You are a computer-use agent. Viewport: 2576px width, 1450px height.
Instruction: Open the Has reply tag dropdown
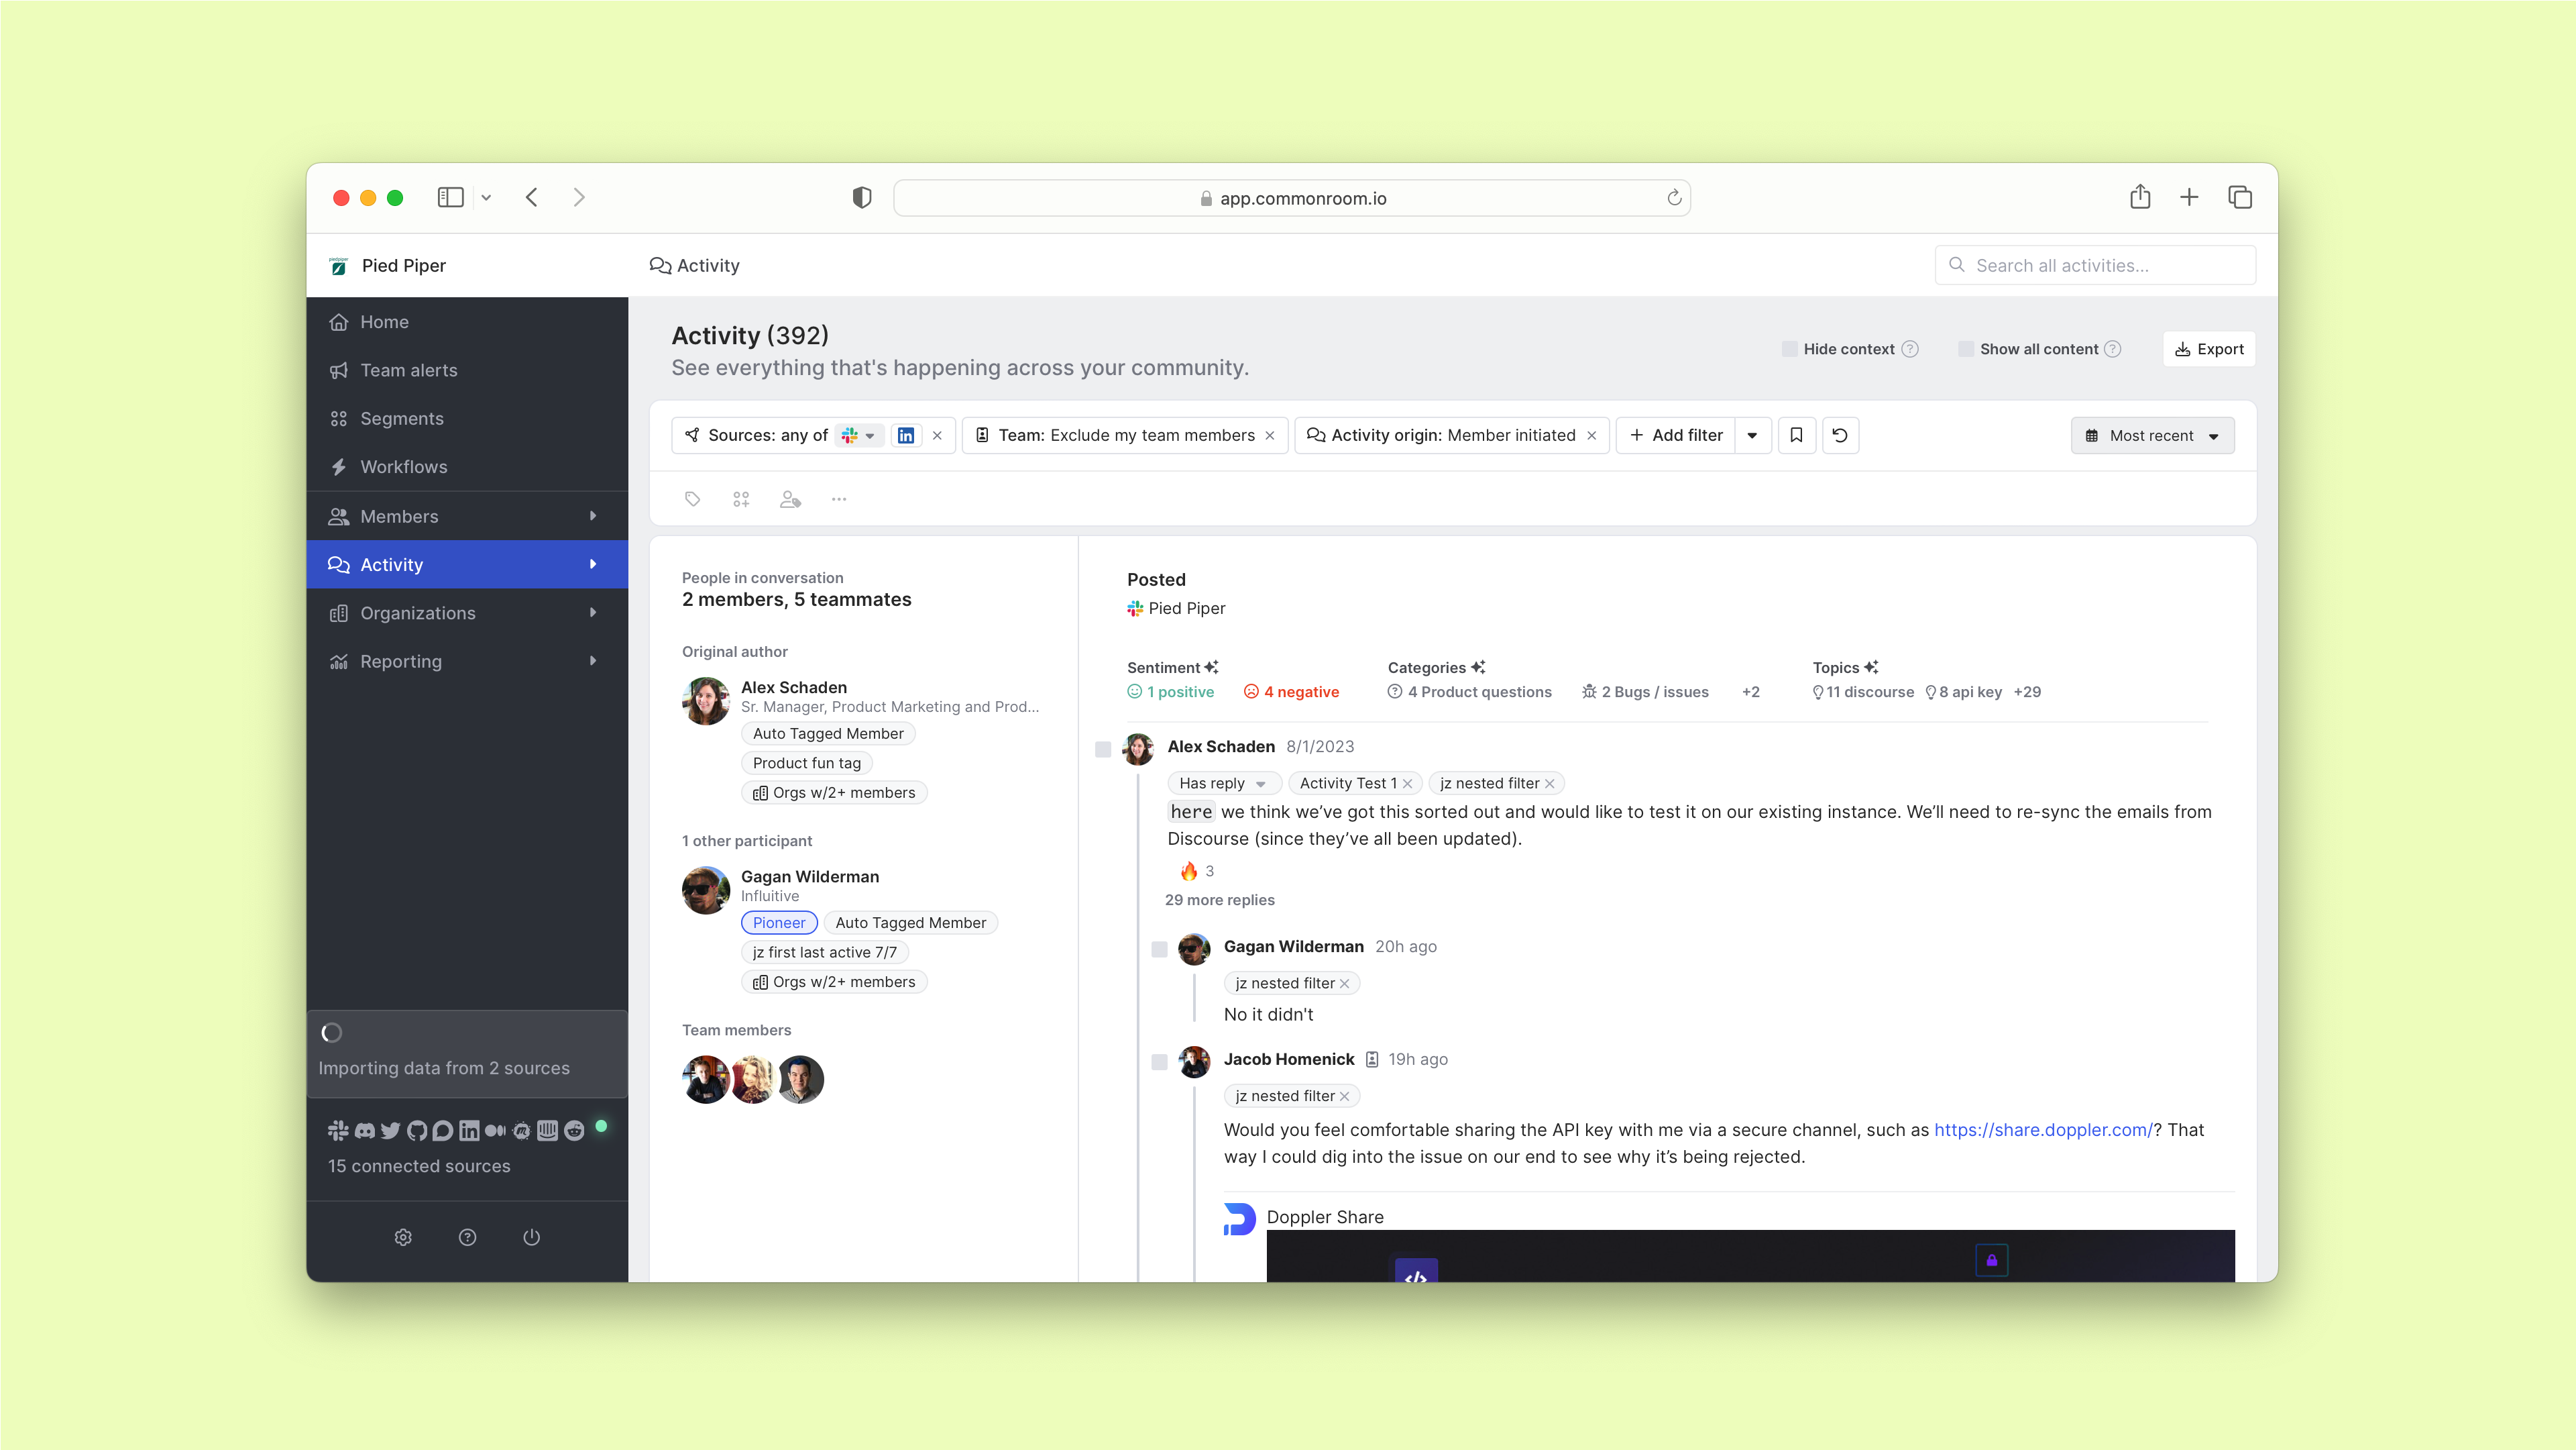pos(1260,784)
